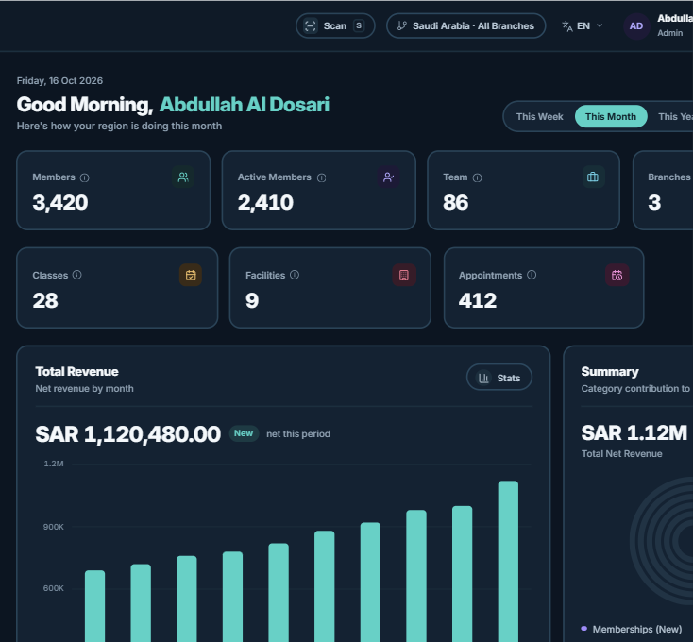Click the Team briefcase icon
This screenshot has height=642, width=693.
[593, 177]
